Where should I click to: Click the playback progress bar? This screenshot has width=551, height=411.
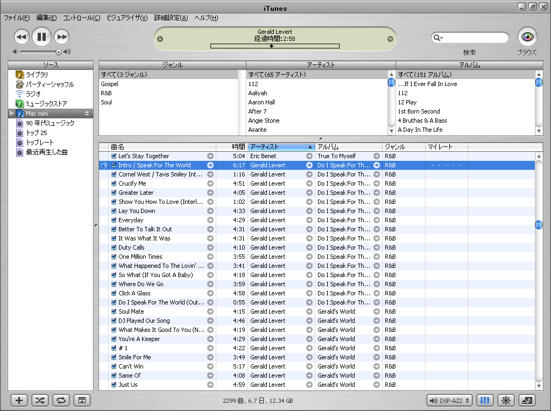coord(275,46)
